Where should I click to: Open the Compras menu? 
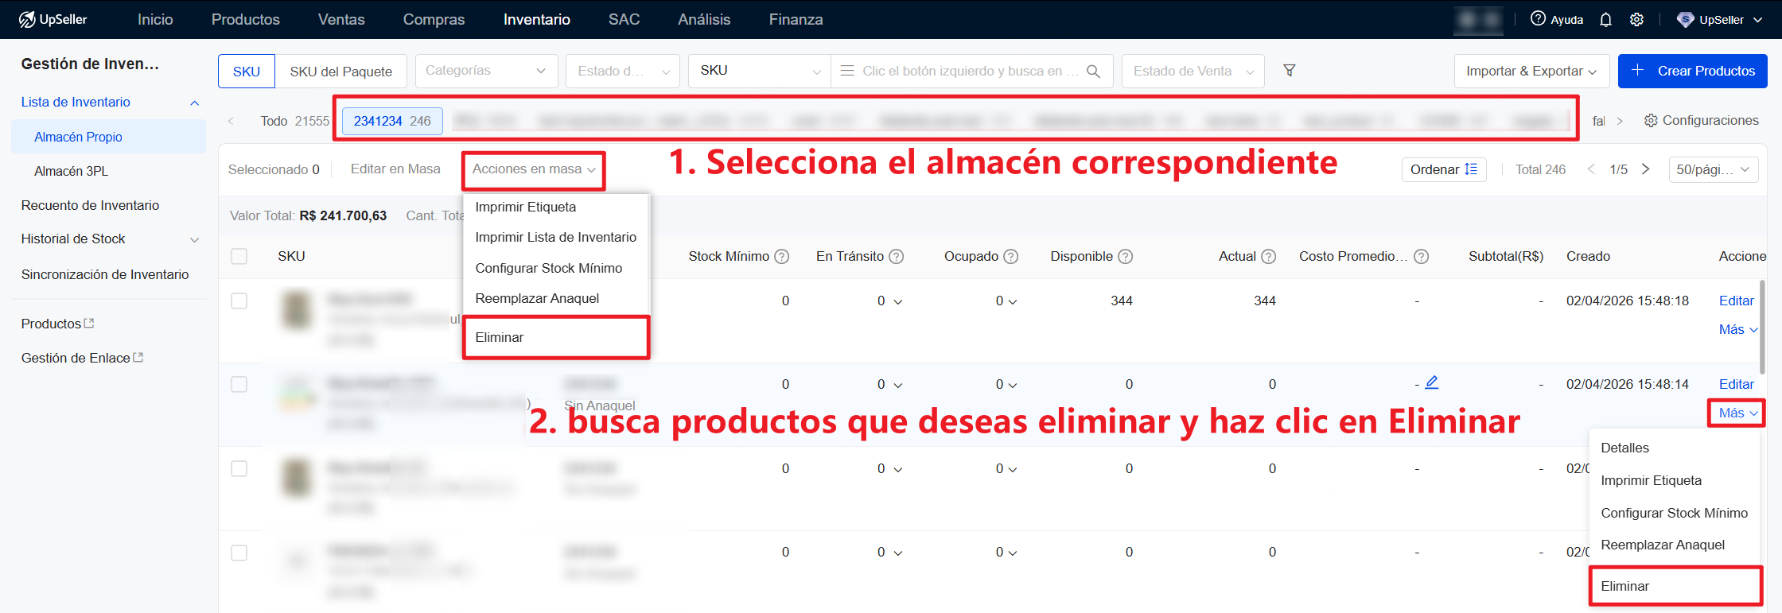434,20
